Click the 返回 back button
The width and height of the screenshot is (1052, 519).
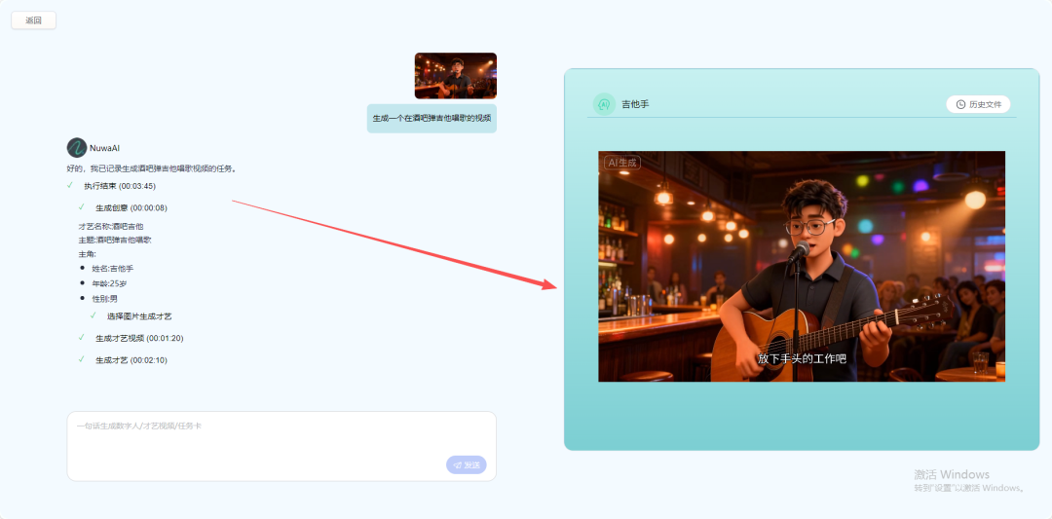tap(34, 20)
